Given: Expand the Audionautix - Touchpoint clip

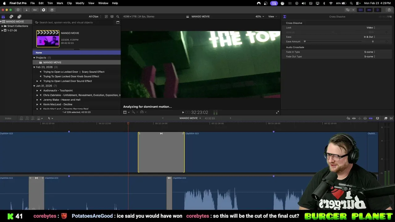Looking at the screenshot, I should coord(37,91).
